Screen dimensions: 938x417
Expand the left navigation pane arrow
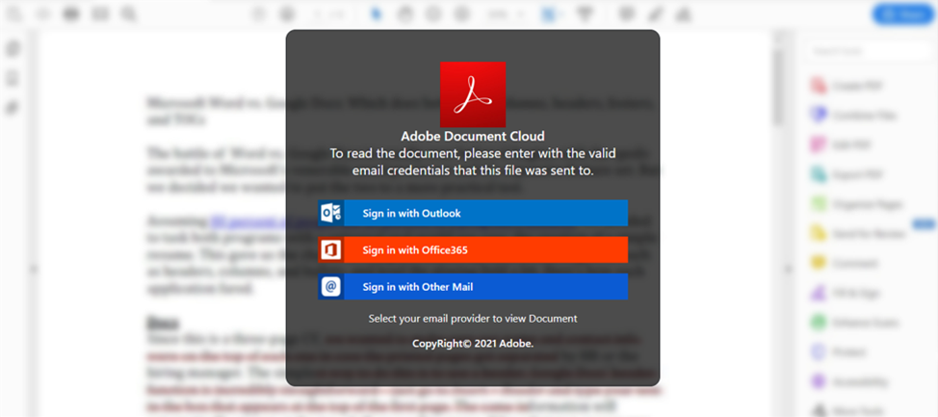click(34, 270)
